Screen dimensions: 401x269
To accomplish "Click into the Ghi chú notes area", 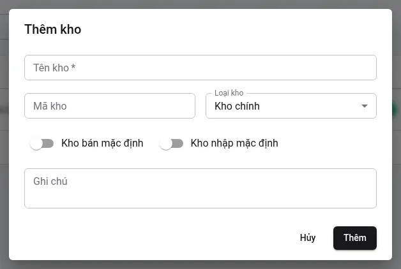I will [200, 188].
